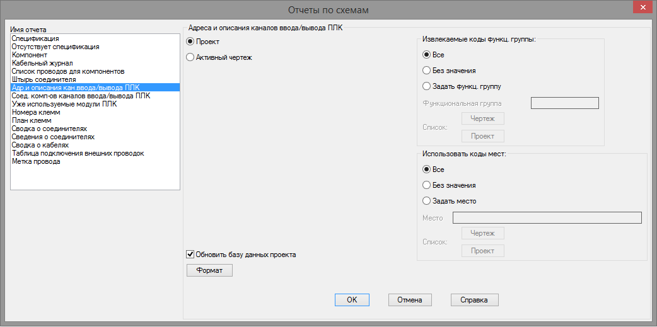Select Компонент in report list
657x327 pixels.
click(x=95, y=55)
